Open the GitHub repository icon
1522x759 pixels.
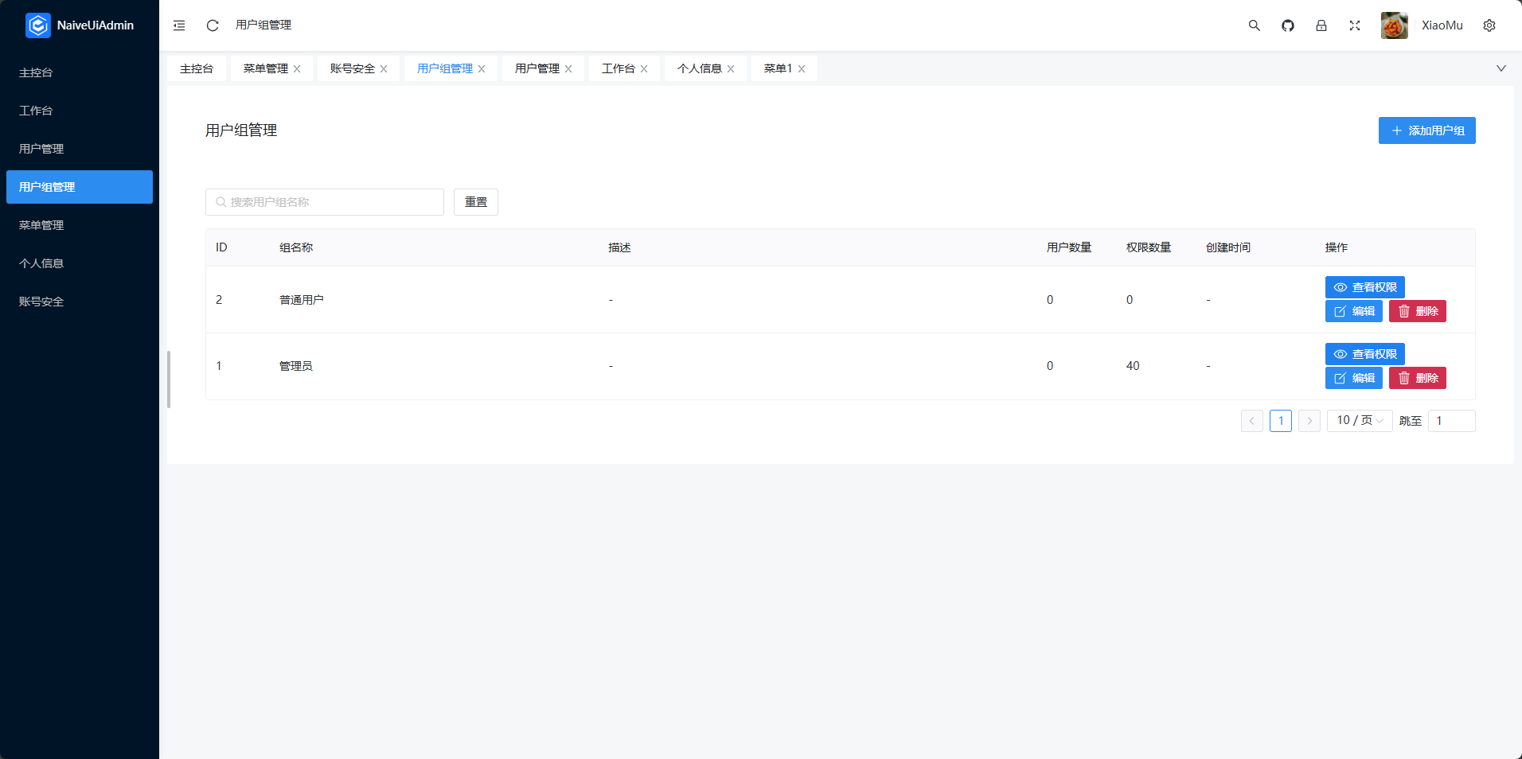1287,25
